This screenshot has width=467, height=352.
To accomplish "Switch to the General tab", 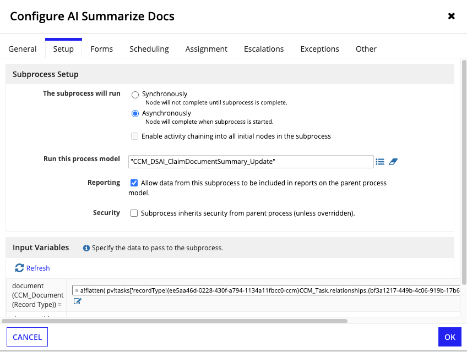I will [23, 49].
